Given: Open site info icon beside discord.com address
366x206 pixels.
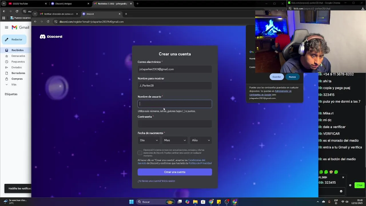Looking at the screenshot, I should click(x=56, y=21).
